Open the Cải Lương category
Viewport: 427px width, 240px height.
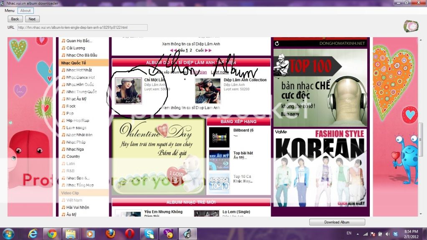[x=76, y=48]
